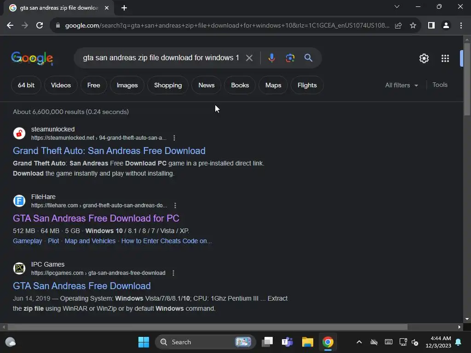This screenshot has width=471, height=353.
Task: Open the Plot sitelink
Action: pos(53,241)
